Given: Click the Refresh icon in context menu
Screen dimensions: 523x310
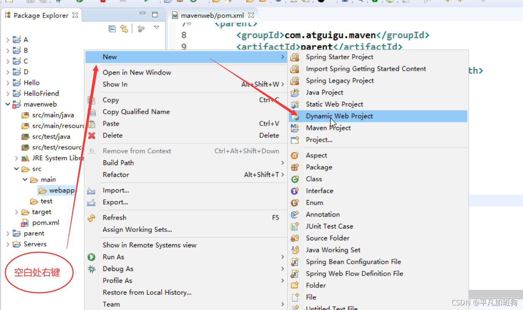Looking at the screenshot, I should [x=91, y=218].
